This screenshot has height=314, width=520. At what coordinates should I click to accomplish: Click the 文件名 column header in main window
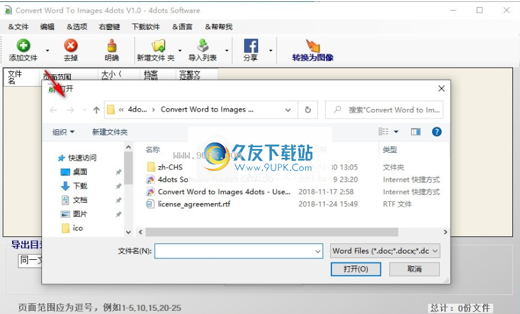tap(21, 77)
